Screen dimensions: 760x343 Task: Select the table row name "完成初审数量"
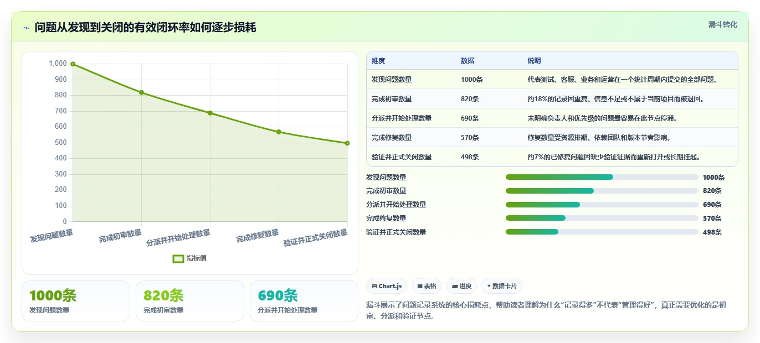[x=392, y=99]
